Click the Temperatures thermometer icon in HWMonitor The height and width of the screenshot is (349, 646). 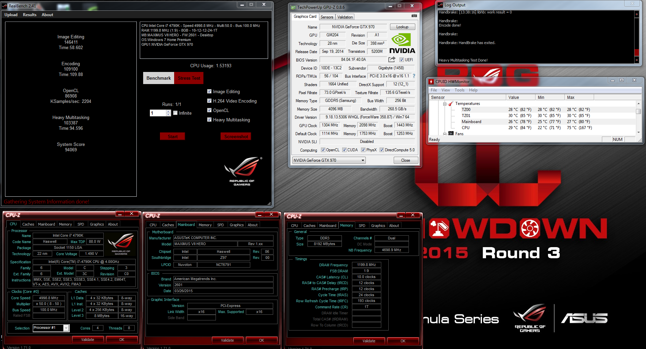click(x=451, y=104)
